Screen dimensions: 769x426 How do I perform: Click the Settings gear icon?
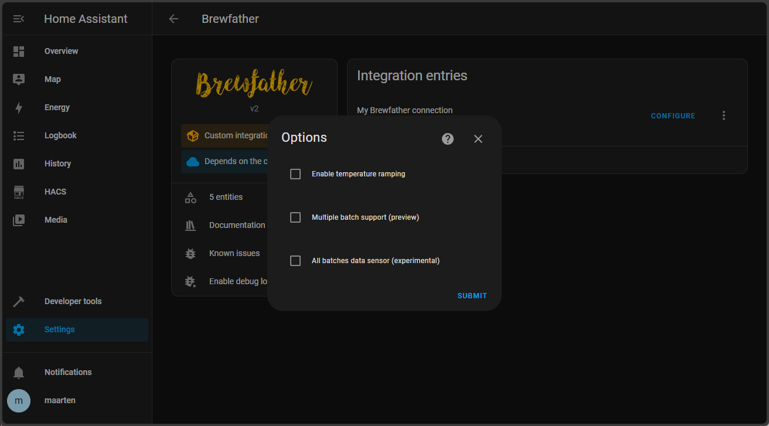pyautogui.click(x=19, y=329)
